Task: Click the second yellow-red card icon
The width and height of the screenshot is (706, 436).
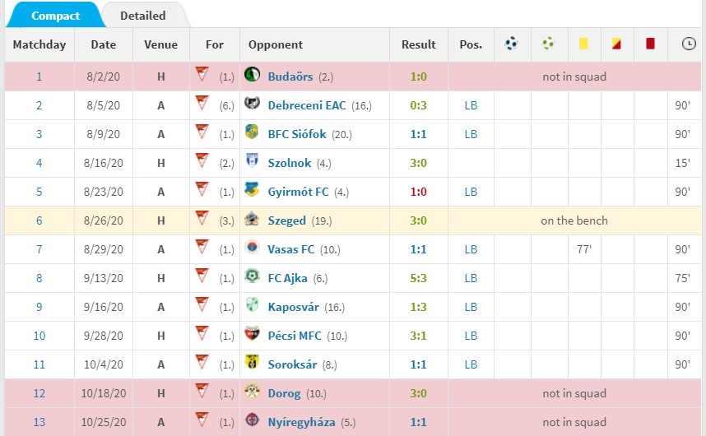Action: click(x=616, y=44)
